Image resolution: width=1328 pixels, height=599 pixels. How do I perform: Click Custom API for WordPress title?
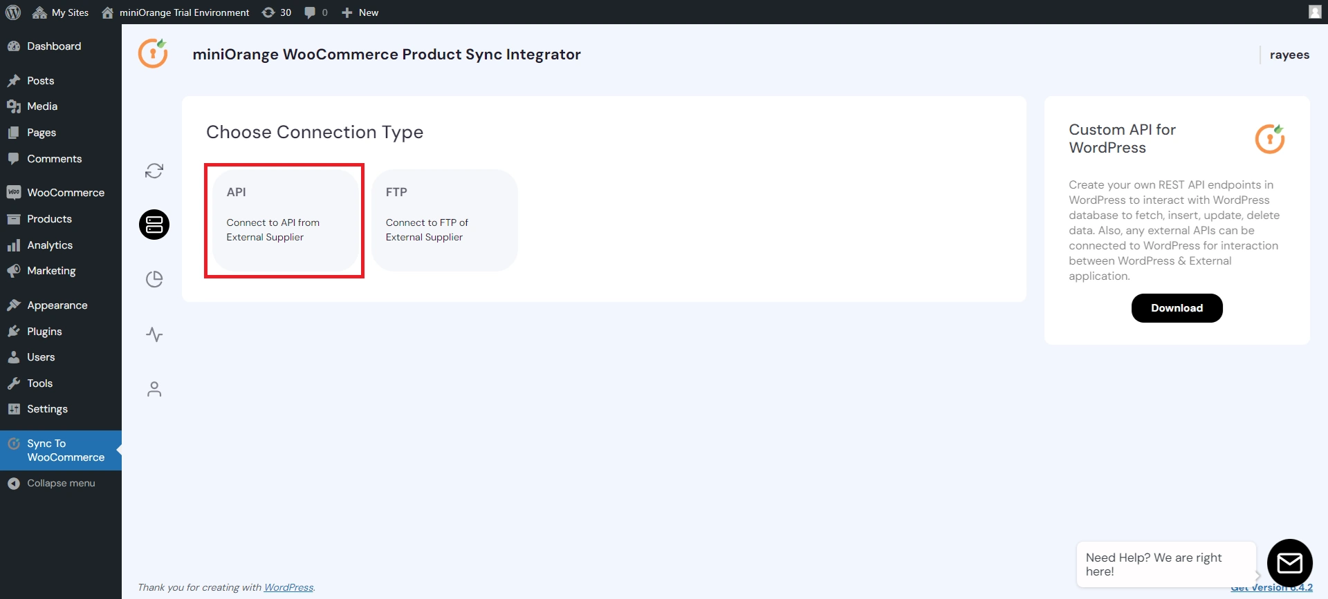[x=1122, y=139]
